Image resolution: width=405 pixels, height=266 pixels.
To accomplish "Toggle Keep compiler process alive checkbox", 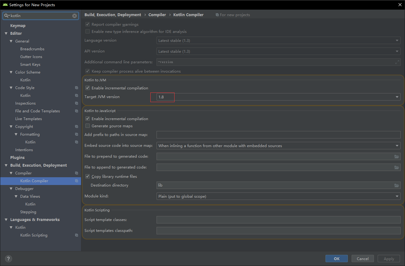I will [x=88, y=71].
